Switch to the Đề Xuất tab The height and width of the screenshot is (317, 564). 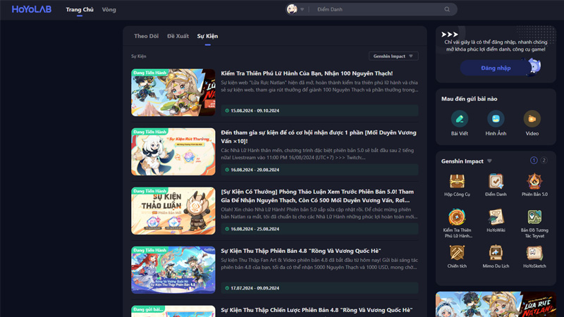click(x=178, y=36)
